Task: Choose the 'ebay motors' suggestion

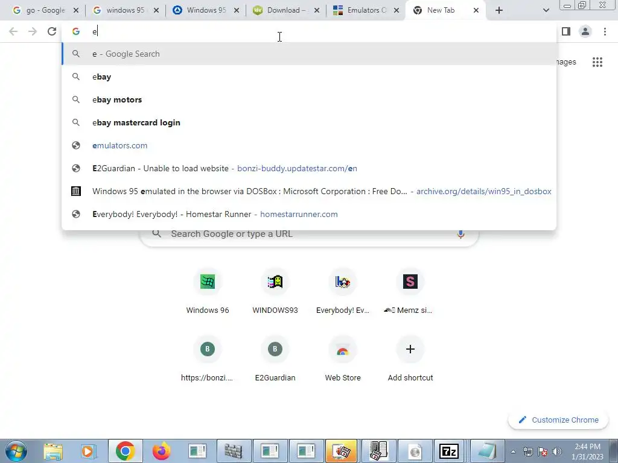Action: coord(309,99)
